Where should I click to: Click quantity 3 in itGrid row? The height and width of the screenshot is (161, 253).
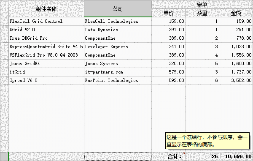[x=202, y=72]
